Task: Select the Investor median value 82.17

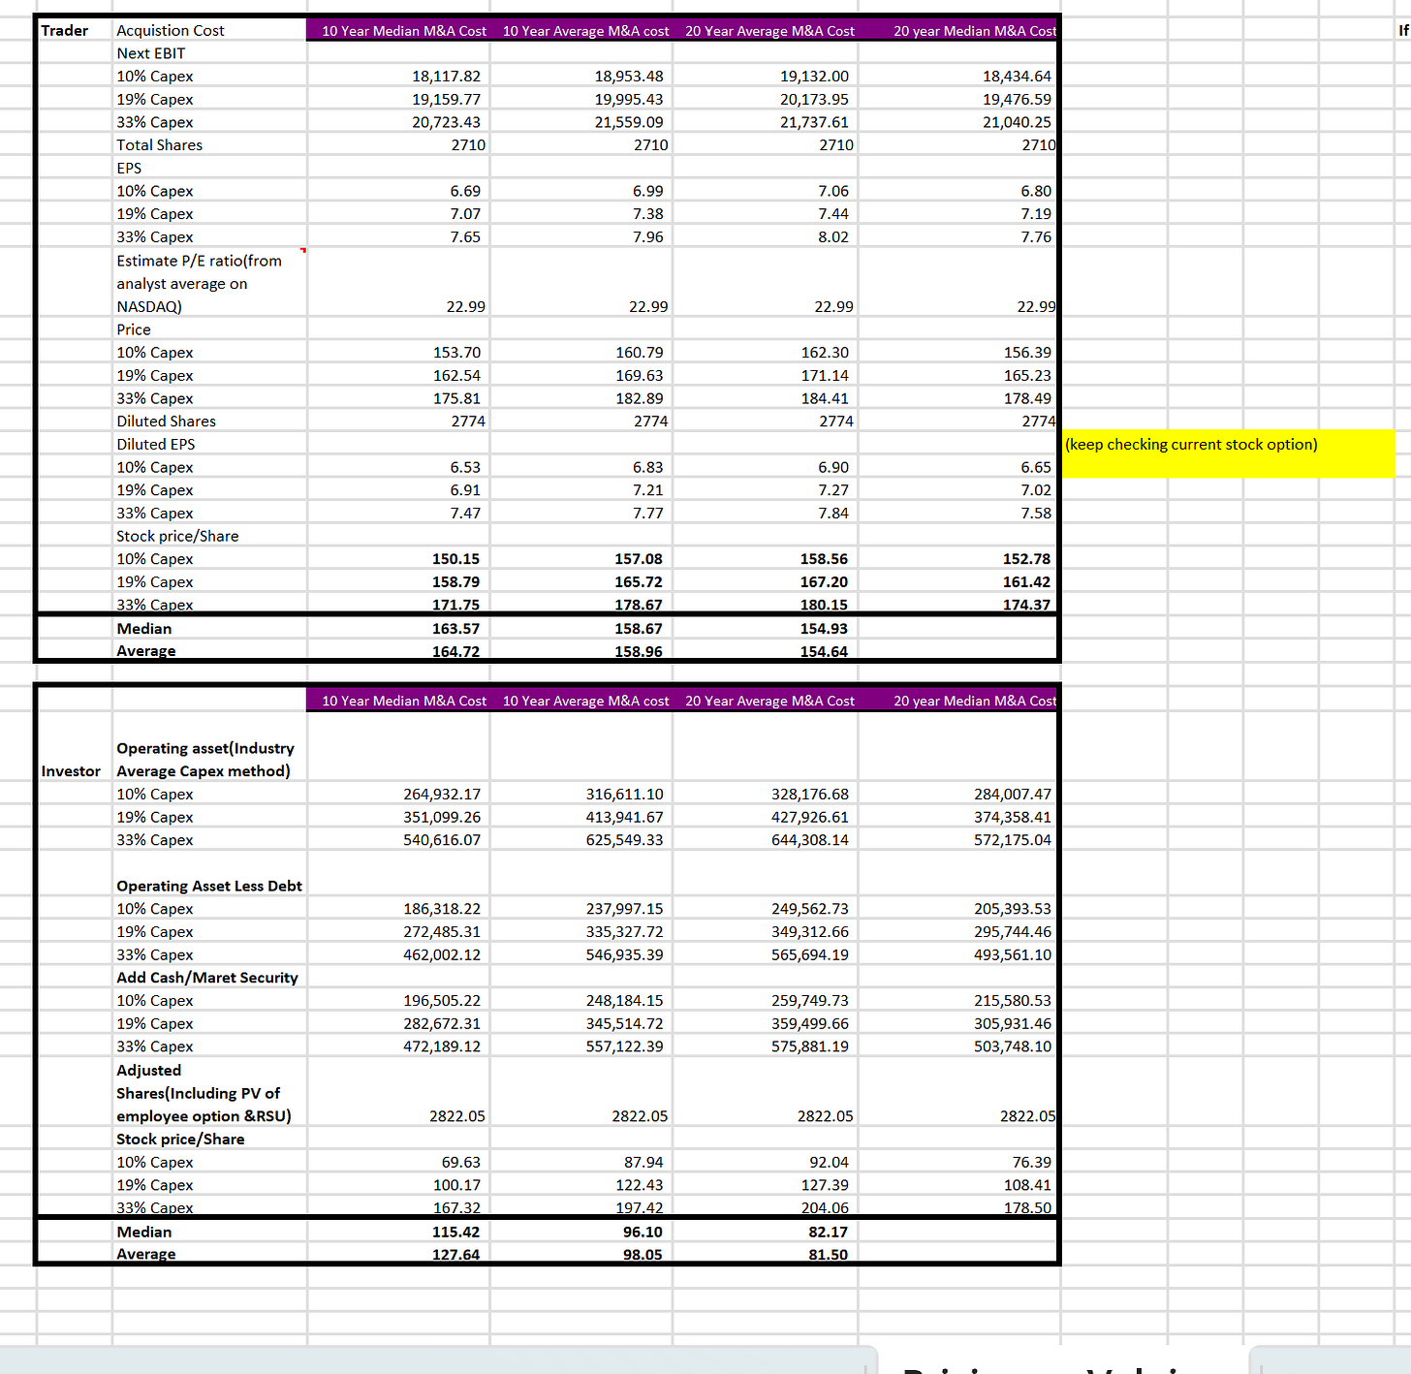Action: pyautogui.click(x=828, y=1232)
